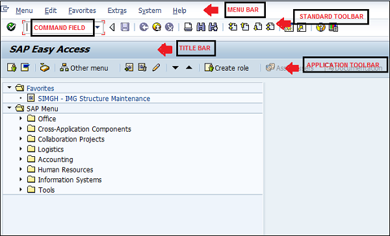Select the Logistics label
This screenshot has height=236, width=390.
(x=51, y=149)
